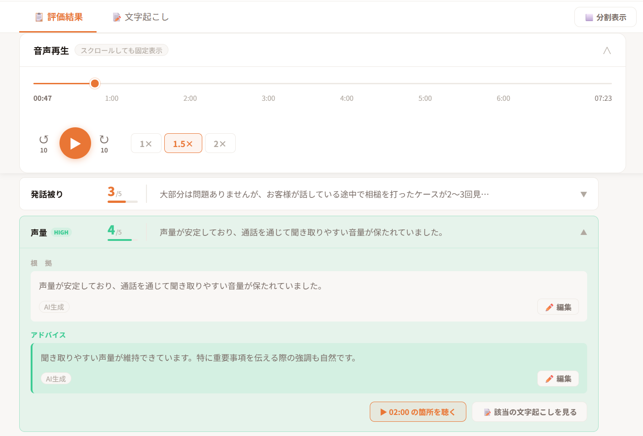Image resolution: width=643 pixels, height=436 pixels.
Task: Click the orange audio seek handle
Action: click(95, 83)
